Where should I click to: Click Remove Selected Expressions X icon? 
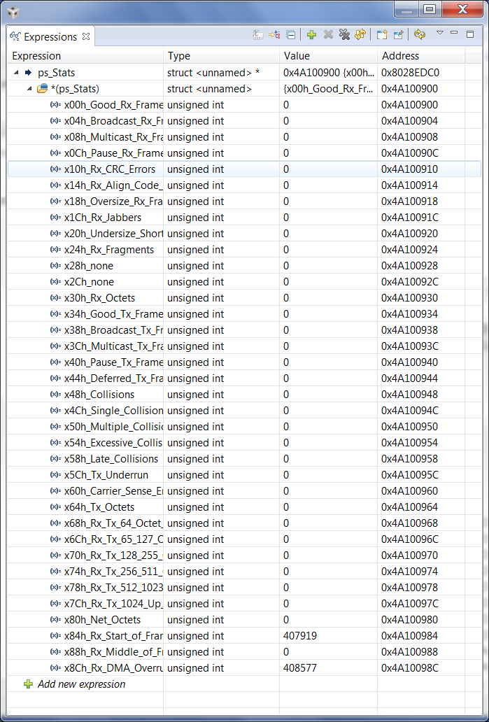tap(328, 34)
